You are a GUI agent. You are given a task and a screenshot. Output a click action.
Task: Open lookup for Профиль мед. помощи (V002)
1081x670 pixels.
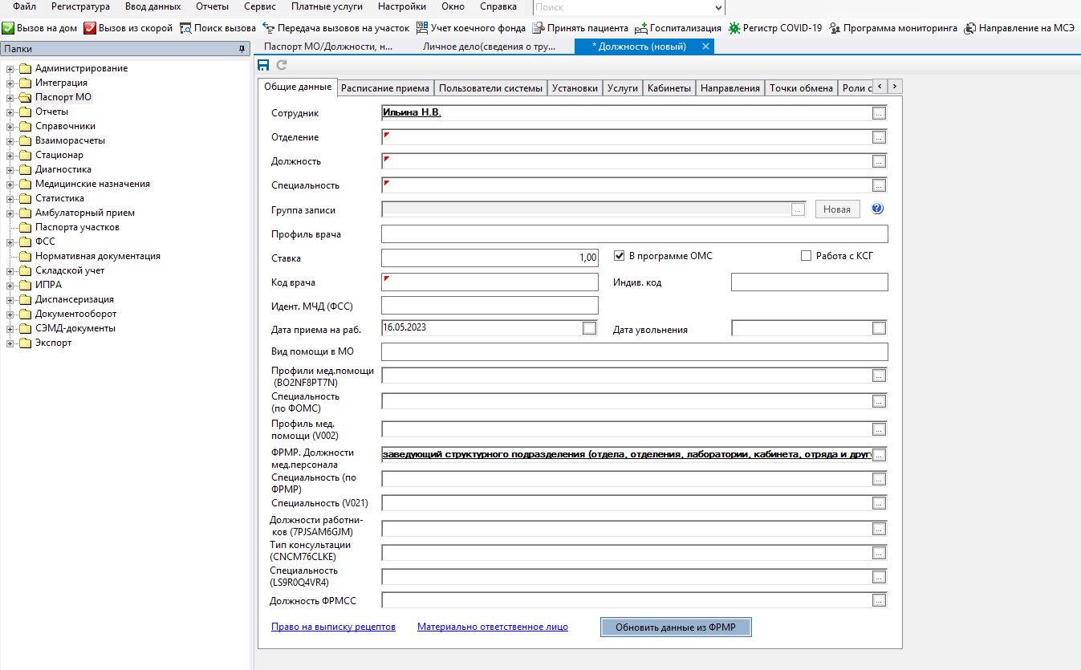pyautogui.click(x=879, y=429)
